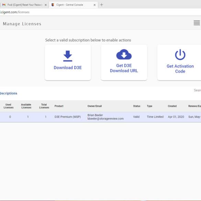The height and width of the screenshot is (201, 201).
Task: Sort by Product column header
Action: [59, 106]
